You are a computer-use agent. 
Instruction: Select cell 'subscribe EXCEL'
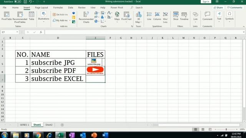pyautogui.click(x=58, y=78)
